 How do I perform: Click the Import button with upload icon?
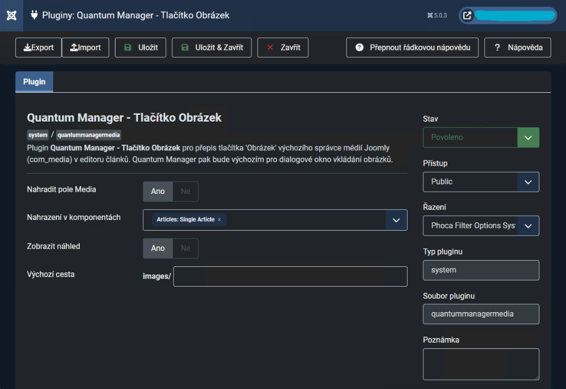tap(85, 47)
